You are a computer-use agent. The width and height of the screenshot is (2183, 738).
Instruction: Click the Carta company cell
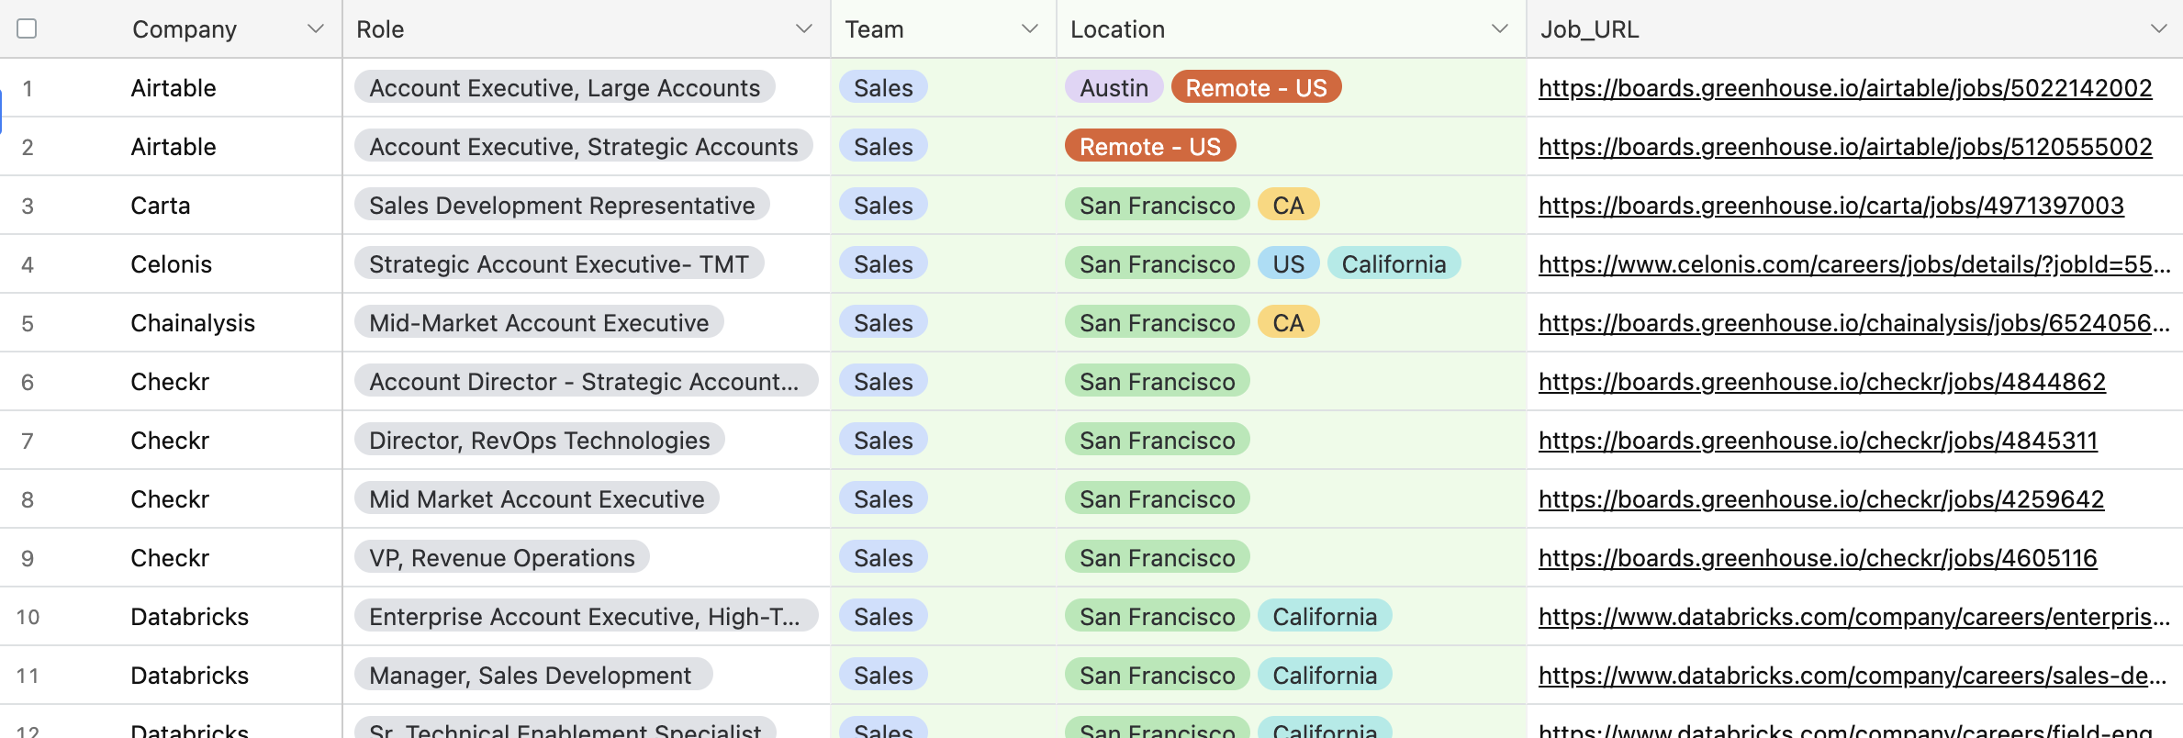coord(161,206)
